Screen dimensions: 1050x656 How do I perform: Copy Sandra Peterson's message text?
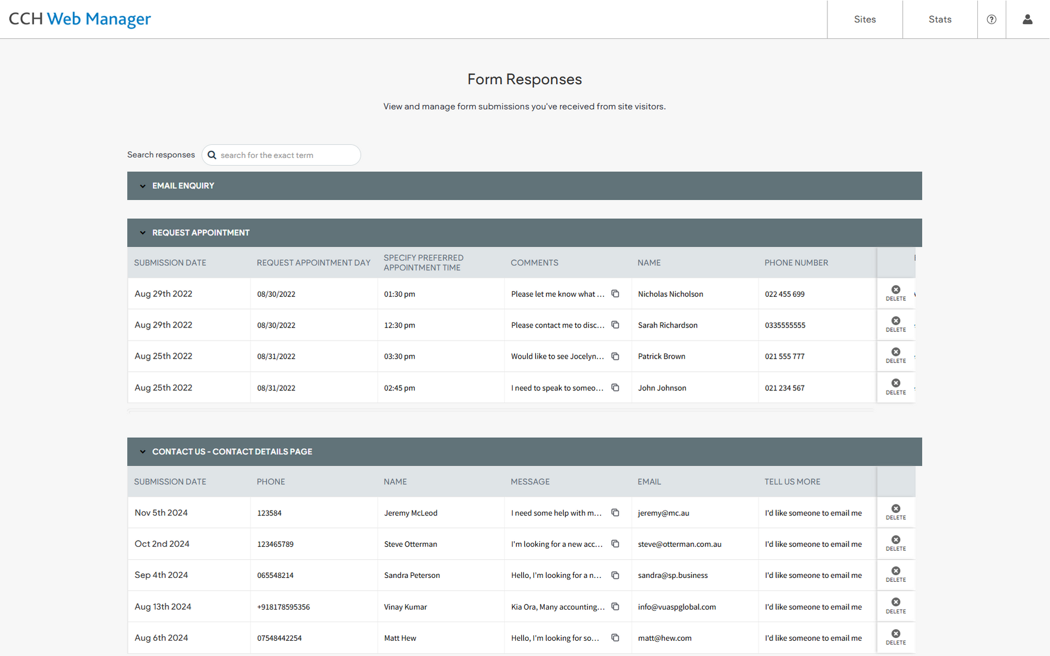pyautogui.click(x=615, y=575)
